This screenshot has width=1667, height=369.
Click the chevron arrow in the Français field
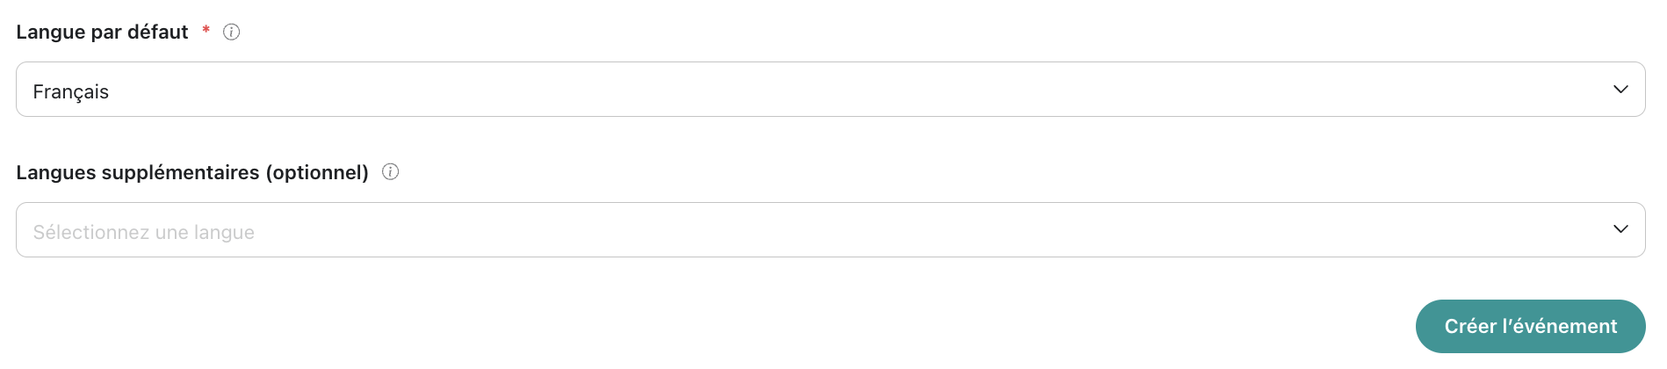1620,90
